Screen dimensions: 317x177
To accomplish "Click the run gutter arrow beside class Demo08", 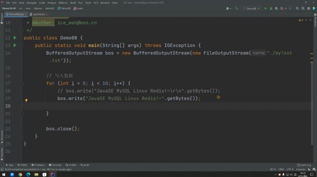I will pos(14,38).
